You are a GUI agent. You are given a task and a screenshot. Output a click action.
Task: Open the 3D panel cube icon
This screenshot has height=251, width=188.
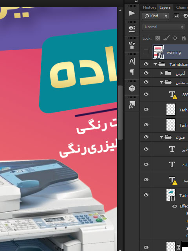132,88
